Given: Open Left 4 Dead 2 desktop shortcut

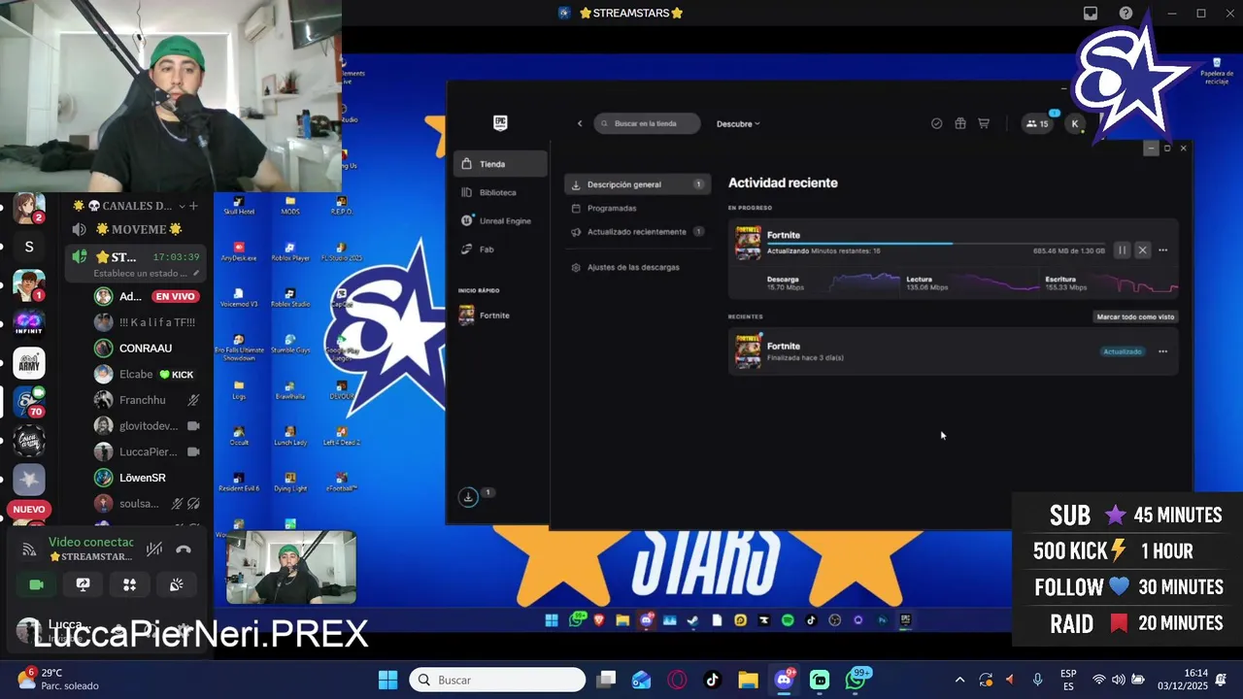Looking at the screenshot, I should point(341,436).
